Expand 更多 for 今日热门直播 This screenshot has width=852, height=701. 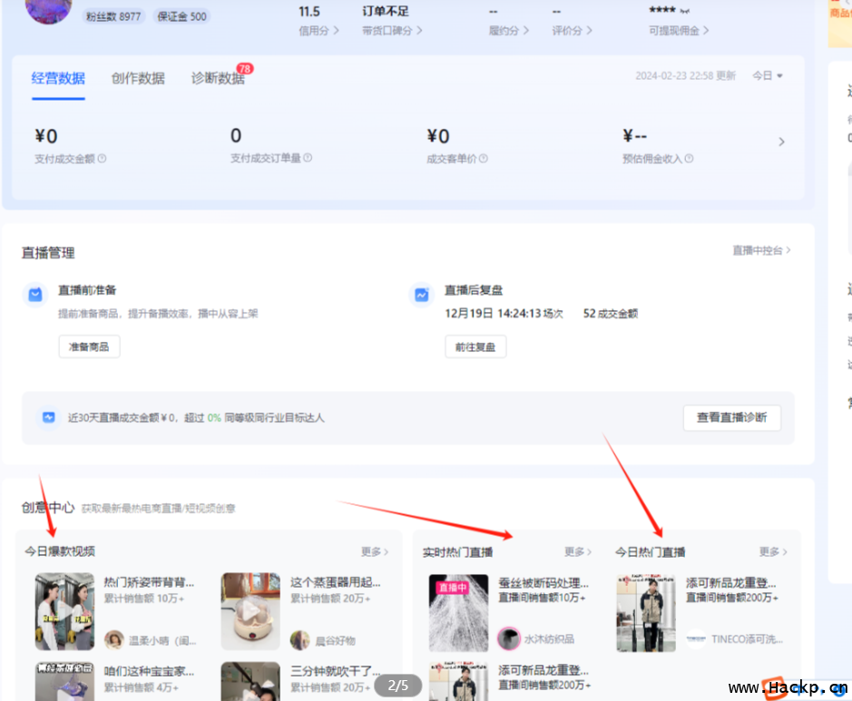pyautogui.click(x=773, y=551)
